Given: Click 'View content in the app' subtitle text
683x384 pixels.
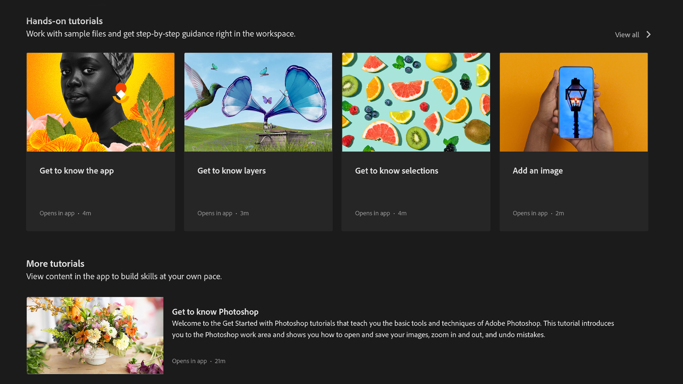Looking at the screenshot, I should pyautogui.click(x=124, y=276).
